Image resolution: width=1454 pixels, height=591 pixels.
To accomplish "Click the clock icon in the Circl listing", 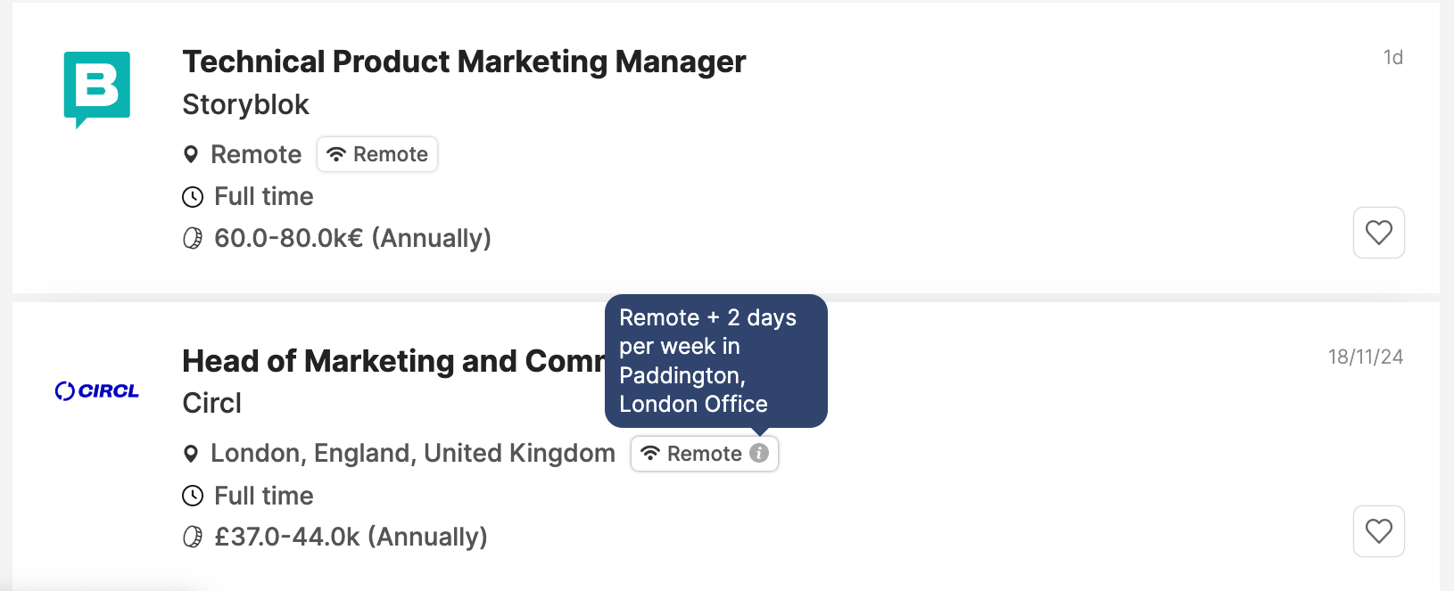I will (193, 496).
